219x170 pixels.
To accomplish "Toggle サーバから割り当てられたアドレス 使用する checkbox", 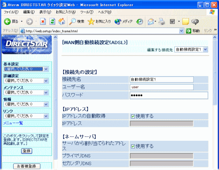I will click(133, 146).
